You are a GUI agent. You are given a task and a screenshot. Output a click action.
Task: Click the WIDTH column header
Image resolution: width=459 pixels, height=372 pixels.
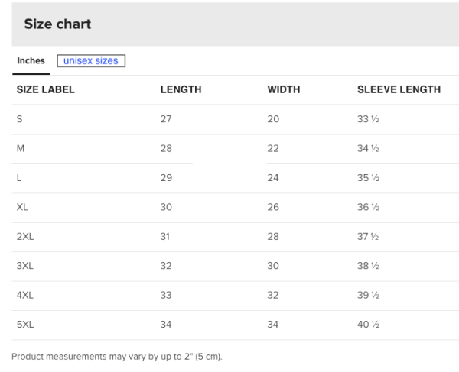pos(283,90)
